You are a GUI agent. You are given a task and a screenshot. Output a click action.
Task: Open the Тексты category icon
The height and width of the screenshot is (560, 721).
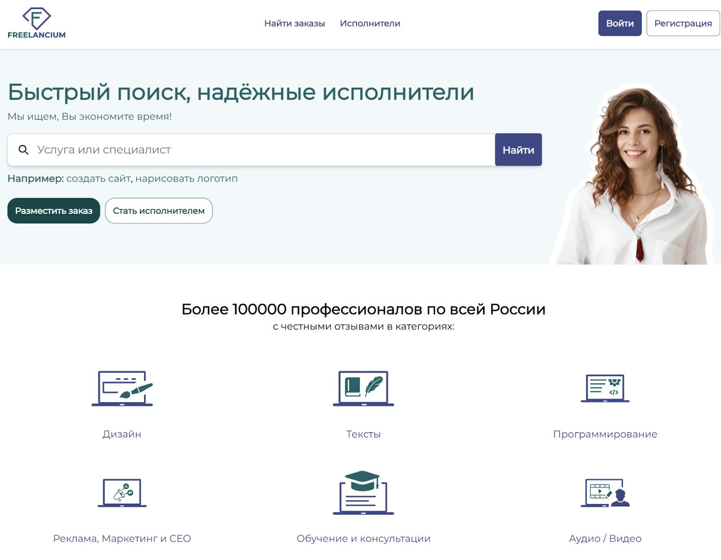click(x=363, y=389)
